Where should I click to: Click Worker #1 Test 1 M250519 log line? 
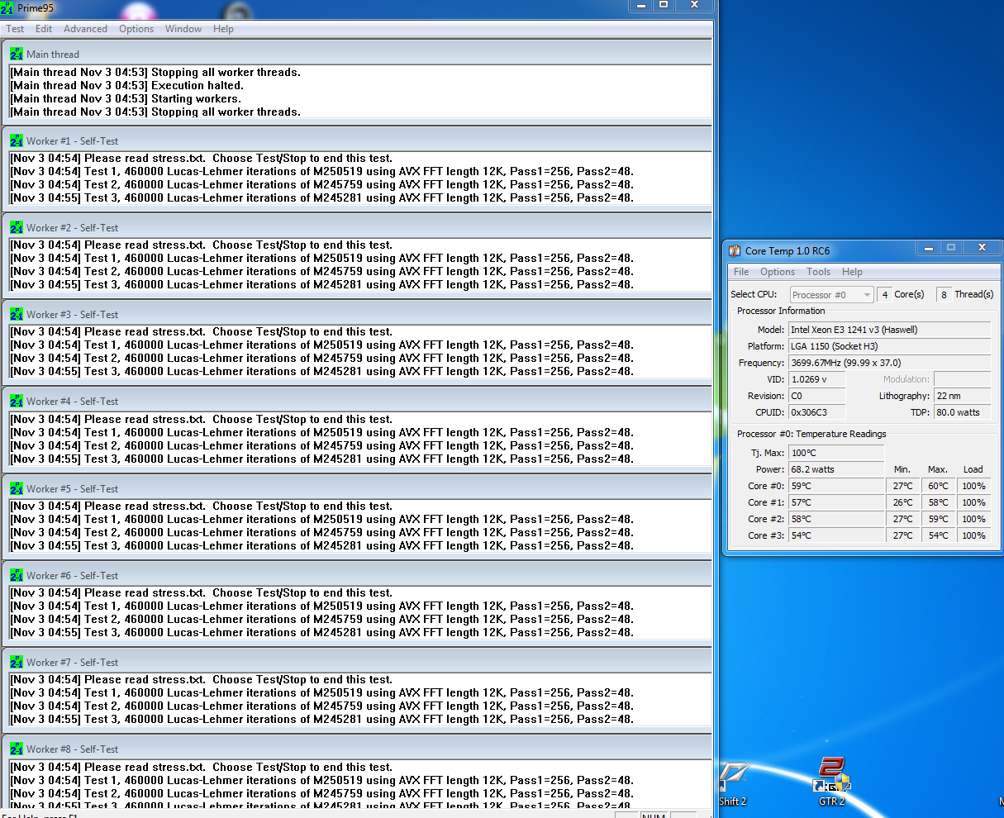[x=321, y=171]
